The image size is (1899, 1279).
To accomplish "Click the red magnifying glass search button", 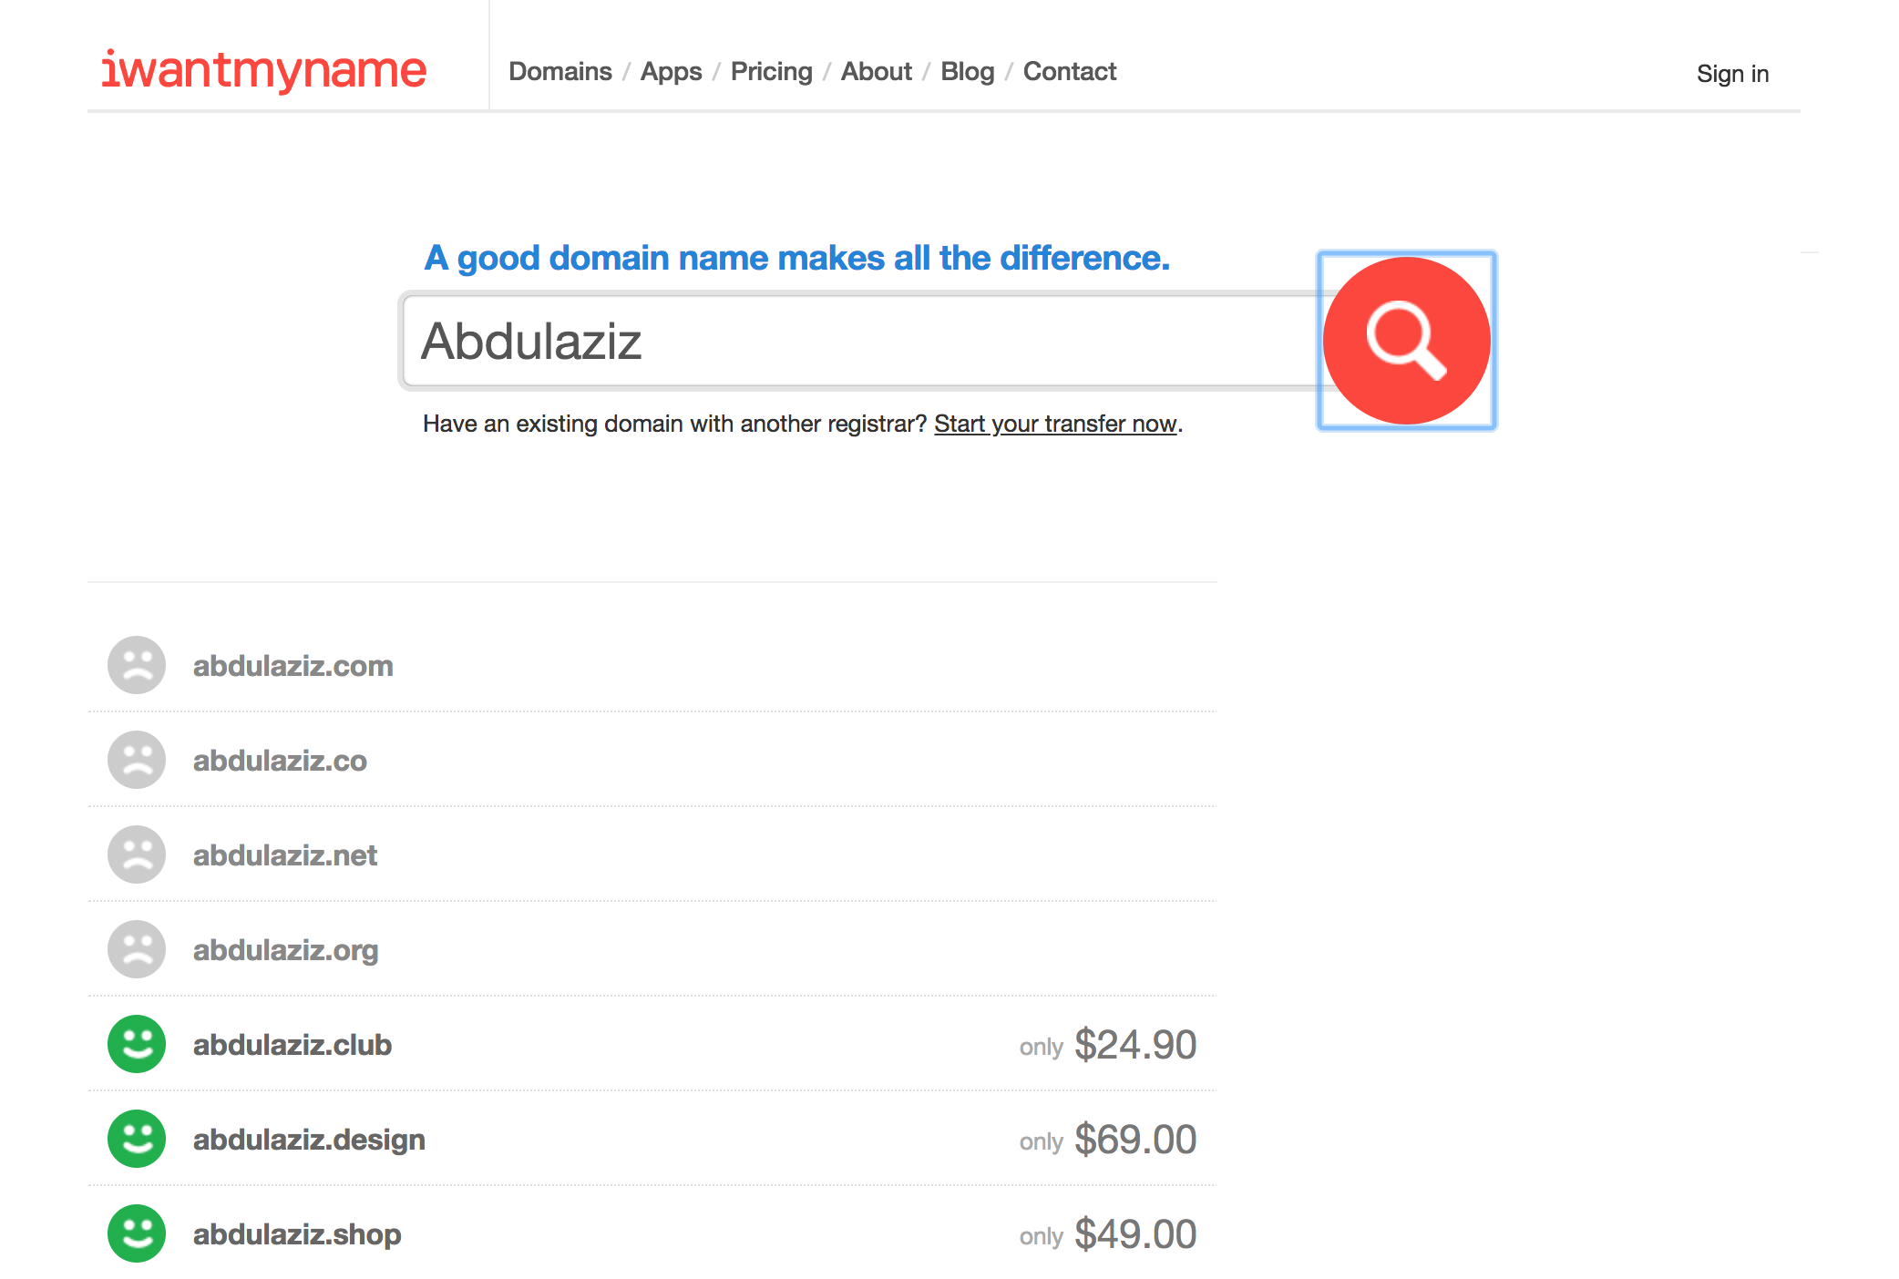I will pyautogui.click(x=1406, y=341).
